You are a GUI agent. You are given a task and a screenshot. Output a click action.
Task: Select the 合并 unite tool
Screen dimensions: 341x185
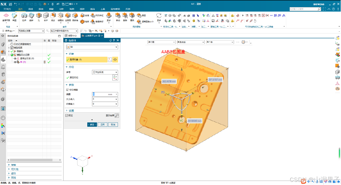(x=46, y=17)
